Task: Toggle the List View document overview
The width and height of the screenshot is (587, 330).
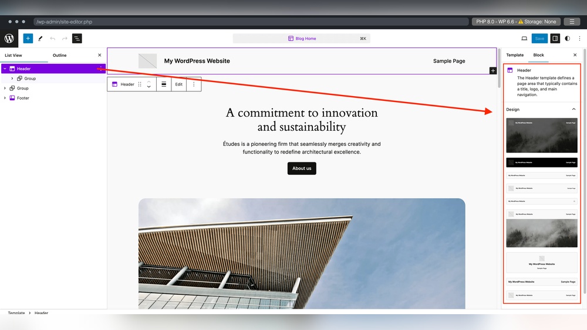Action: pos(77,39)
